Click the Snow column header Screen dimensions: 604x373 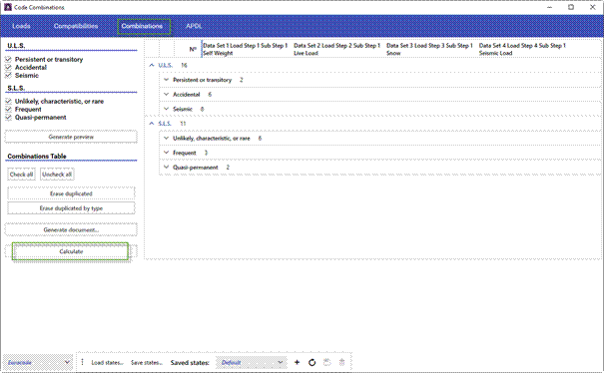tap(429, 49)
